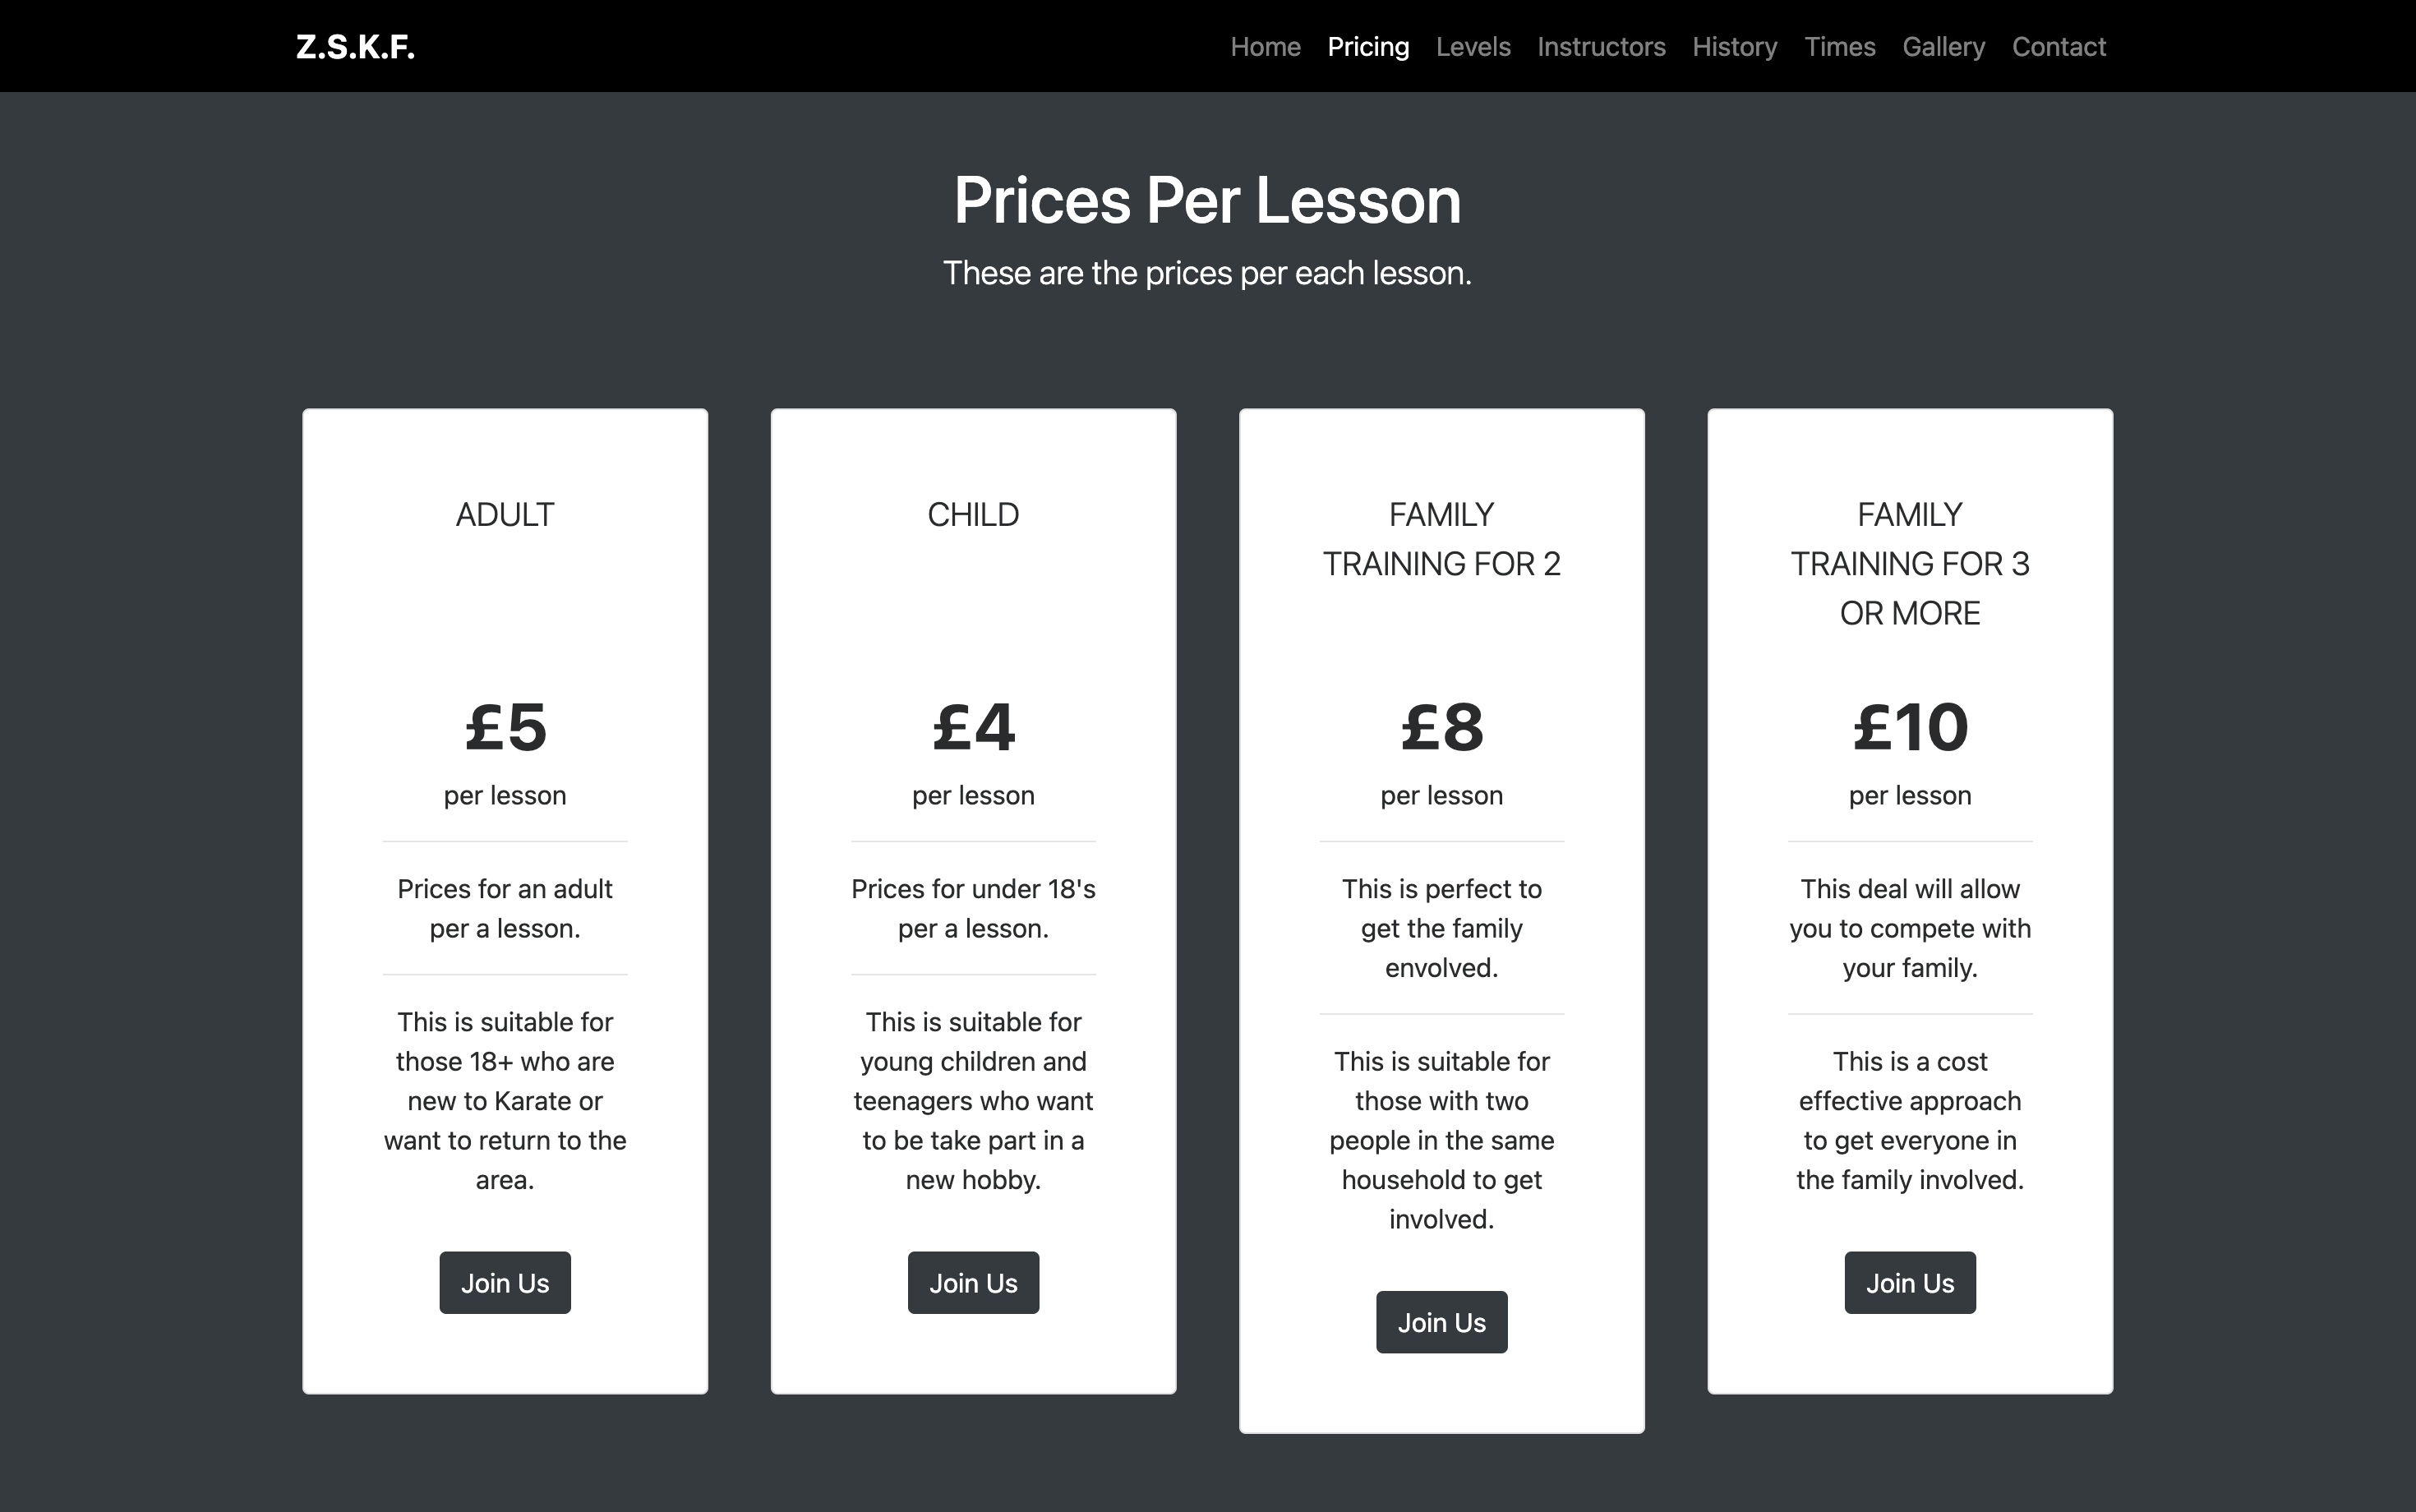Image resolution: width=2416 pixels, height=1512 pixels.
Task: Click the £8 price in the family card
Action: point(1442,727)
